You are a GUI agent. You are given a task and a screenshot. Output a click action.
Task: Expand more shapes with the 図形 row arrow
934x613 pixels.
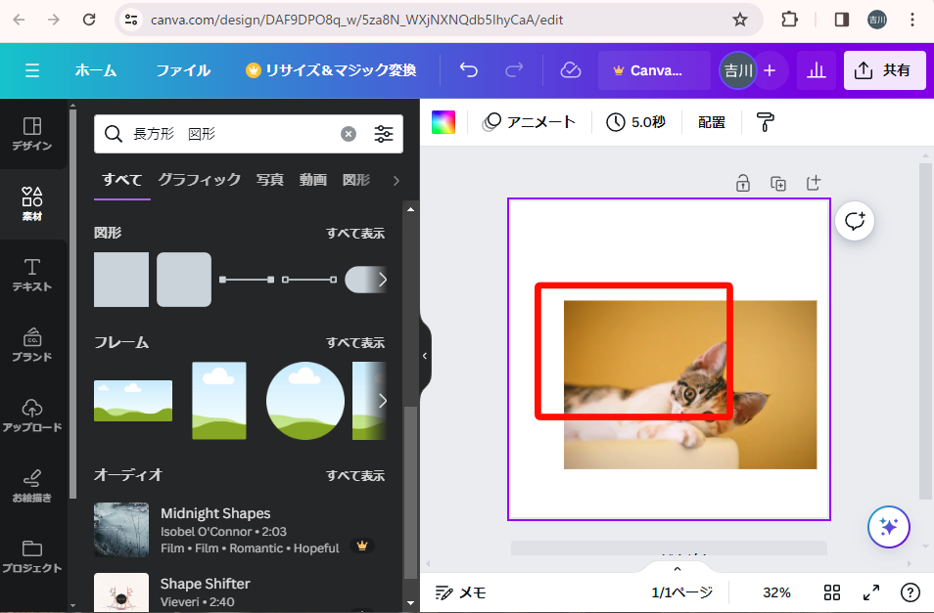[382, 280]
